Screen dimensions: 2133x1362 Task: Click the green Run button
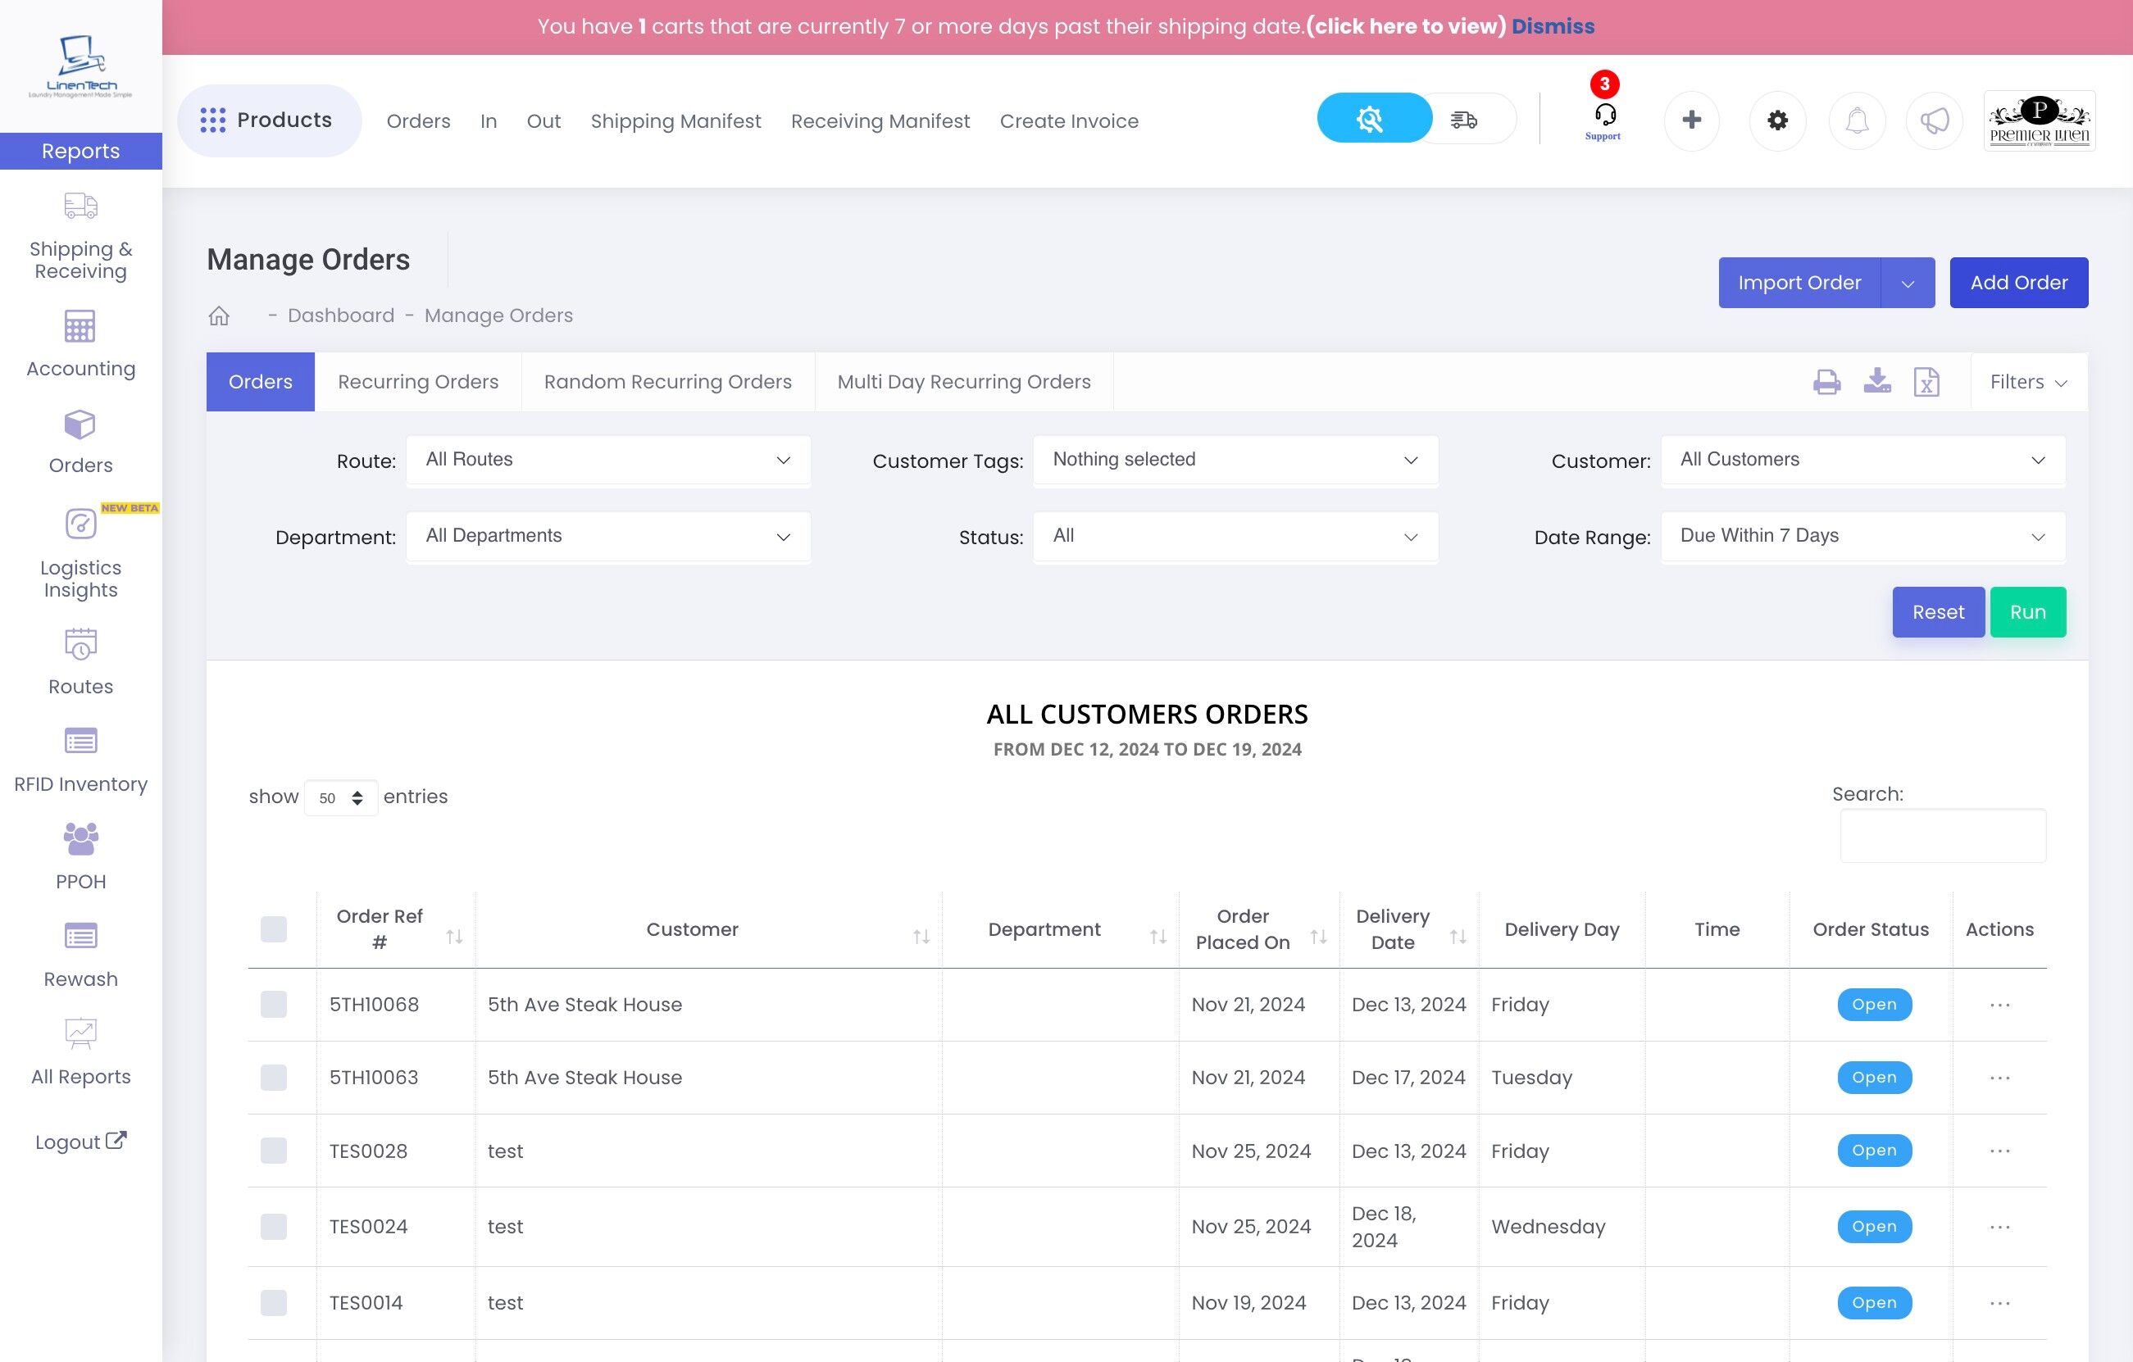[x=2027, y=612]
